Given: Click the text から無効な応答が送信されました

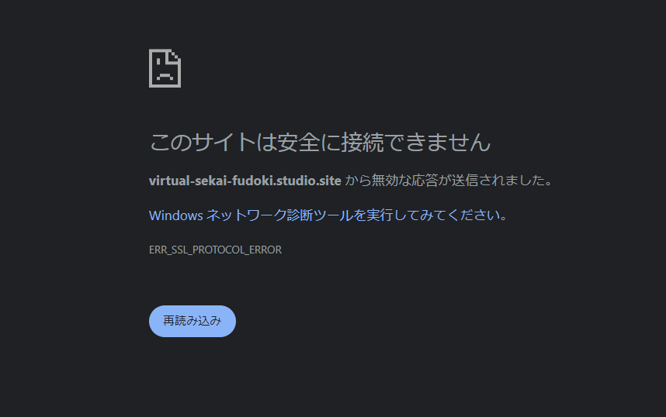Looking at the screenshot, I should coord(444,181).
